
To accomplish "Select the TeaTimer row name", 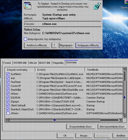I will [16, 82].
